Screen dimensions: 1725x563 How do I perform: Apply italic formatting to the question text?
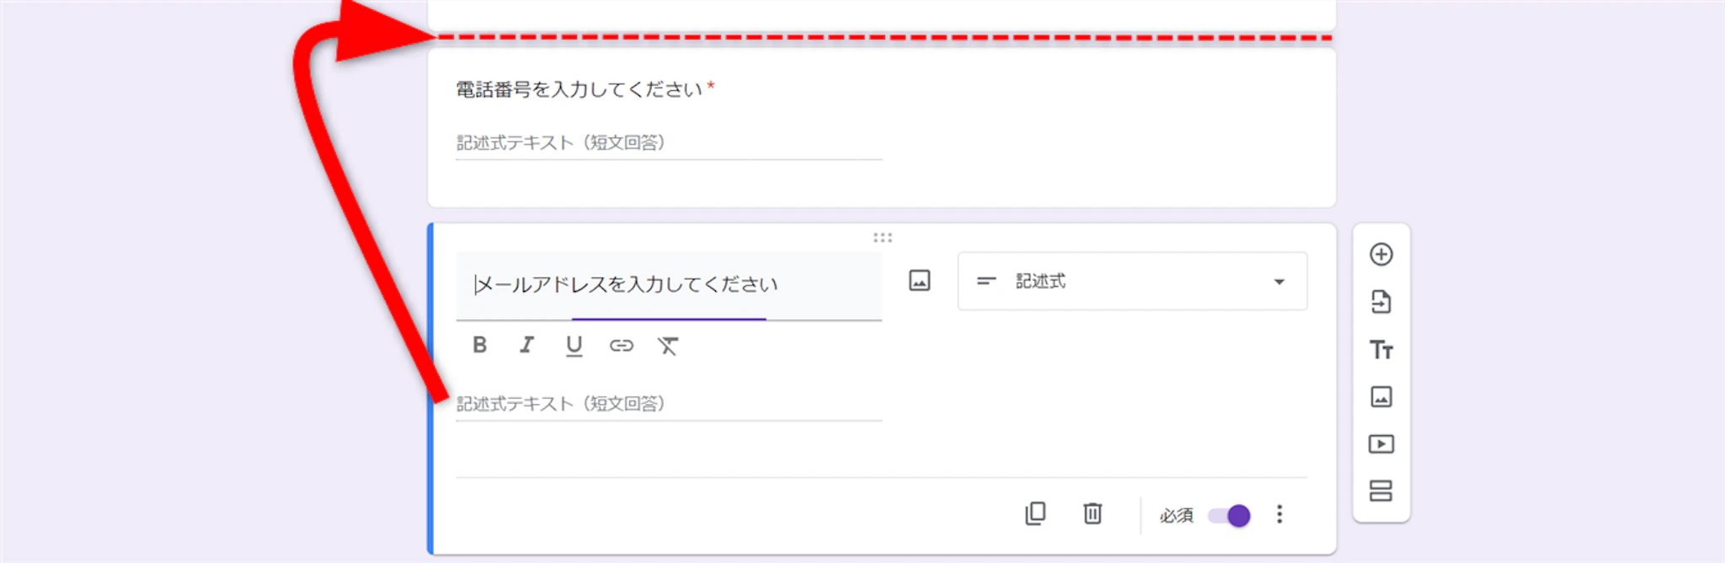click(526, 345)
